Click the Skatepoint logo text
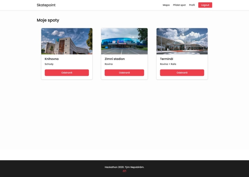249x177 pixels. click(x=46, y=5)
